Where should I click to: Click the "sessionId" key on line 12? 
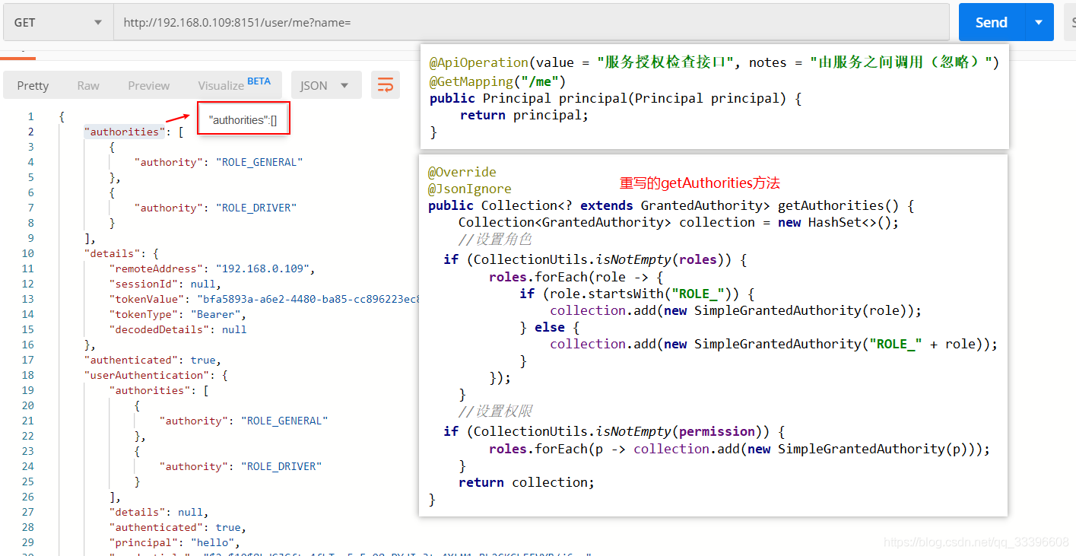point(143,284)
